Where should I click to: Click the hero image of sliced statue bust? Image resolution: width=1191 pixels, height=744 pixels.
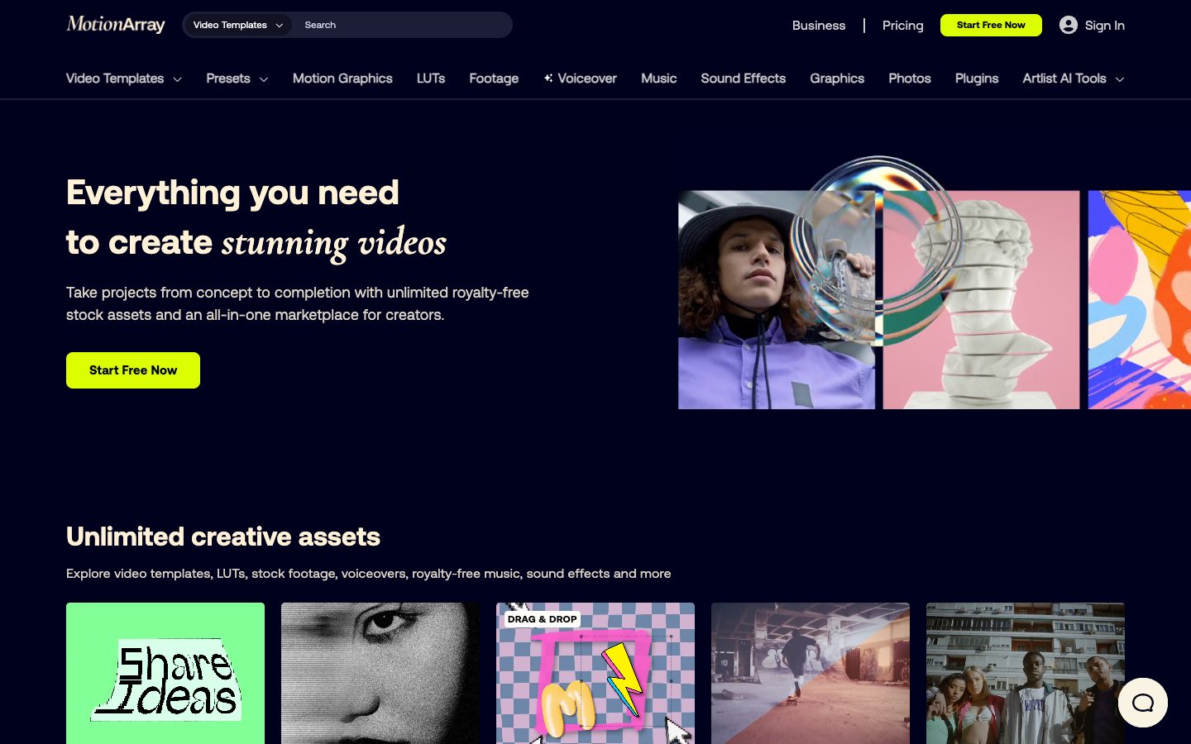coord(982,300)
